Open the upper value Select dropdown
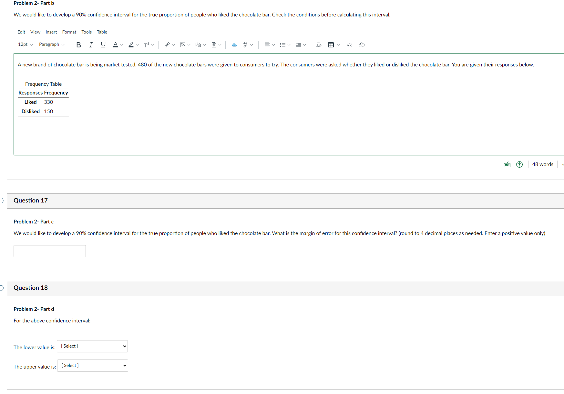 pyautogui.click(x=93, y=366)
